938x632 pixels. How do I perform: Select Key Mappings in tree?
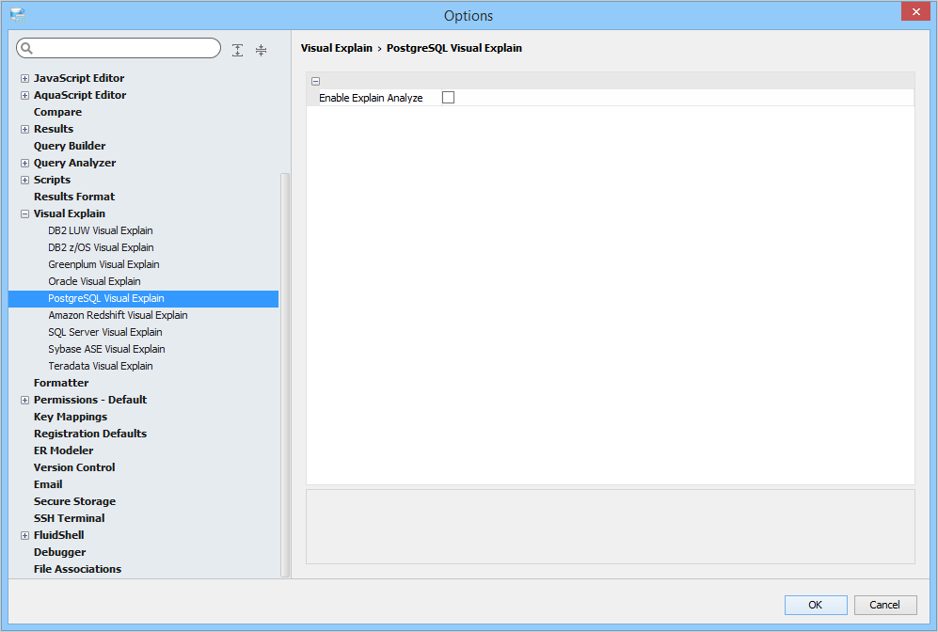click(x=71, y=417)
